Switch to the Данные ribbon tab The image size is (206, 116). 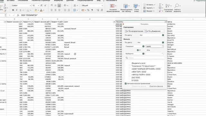tap(70, 1)
